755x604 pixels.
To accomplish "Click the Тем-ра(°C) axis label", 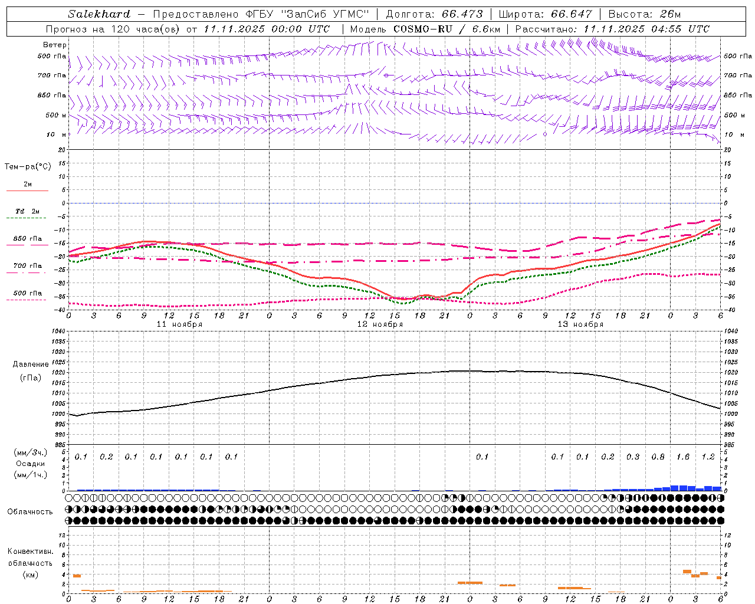I will tap(28, 167).
